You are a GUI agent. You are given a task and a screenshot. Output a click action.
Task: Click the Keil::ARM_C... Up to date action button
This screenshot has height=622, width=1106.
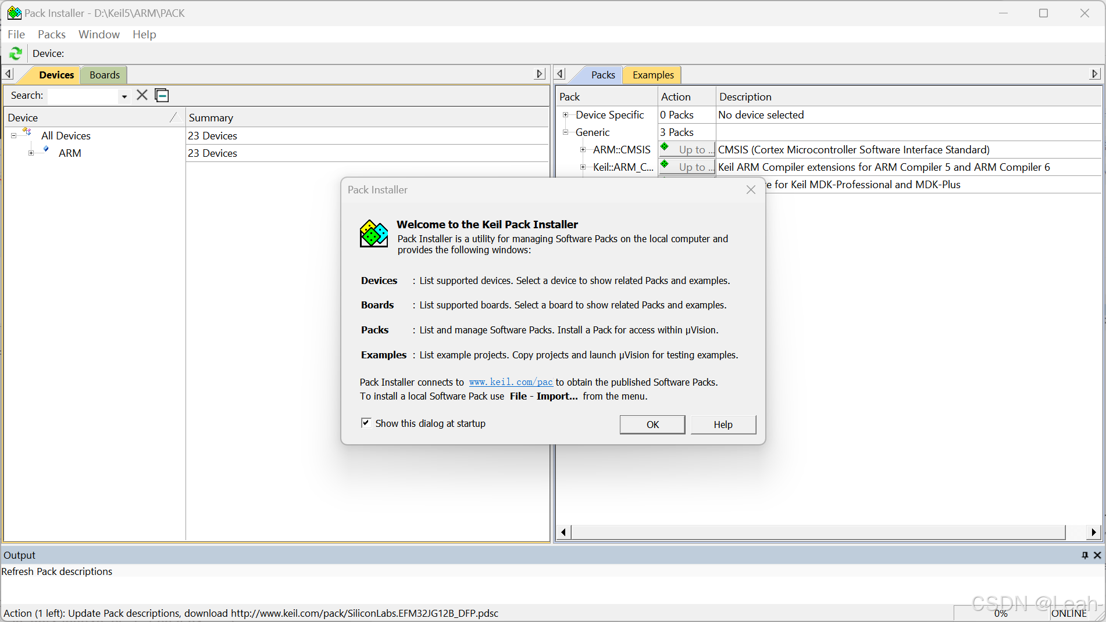pyautogui.click(x=686, y=167)
